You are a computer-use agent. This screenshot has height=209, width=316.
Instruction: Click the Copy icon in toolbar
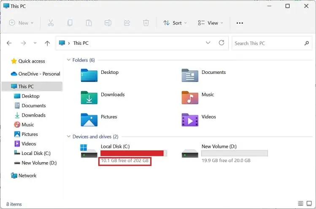(70, 23)
